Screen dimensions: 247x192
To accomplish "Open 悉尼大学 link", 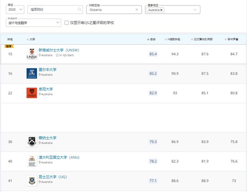I will pyautogui.click(x=46, y=89).
